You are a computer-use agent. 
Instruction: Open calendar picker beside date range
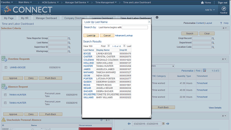[x=163, y=123]
